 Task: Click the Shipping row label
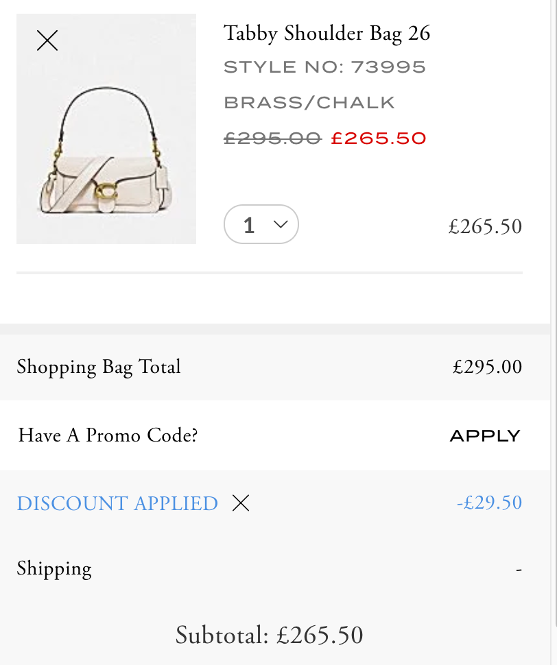point(54,569)
